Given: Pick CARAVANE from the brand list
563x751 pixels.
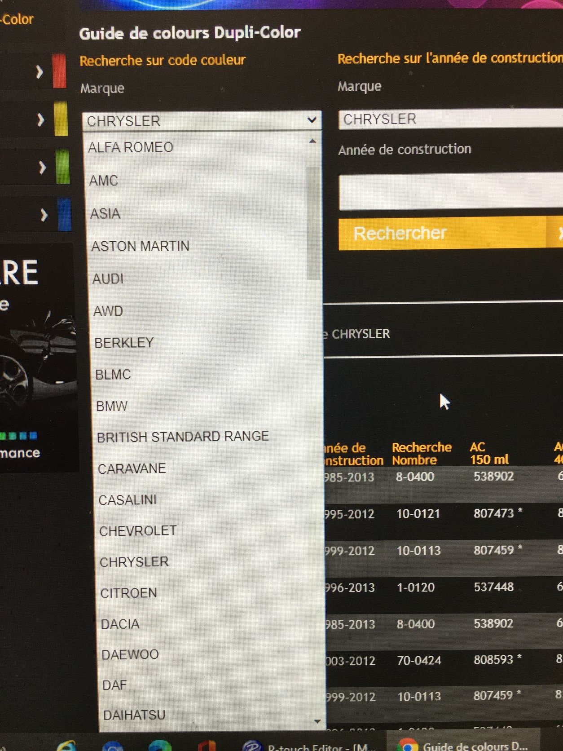Looking at the screenshot, I should point(132,468).
